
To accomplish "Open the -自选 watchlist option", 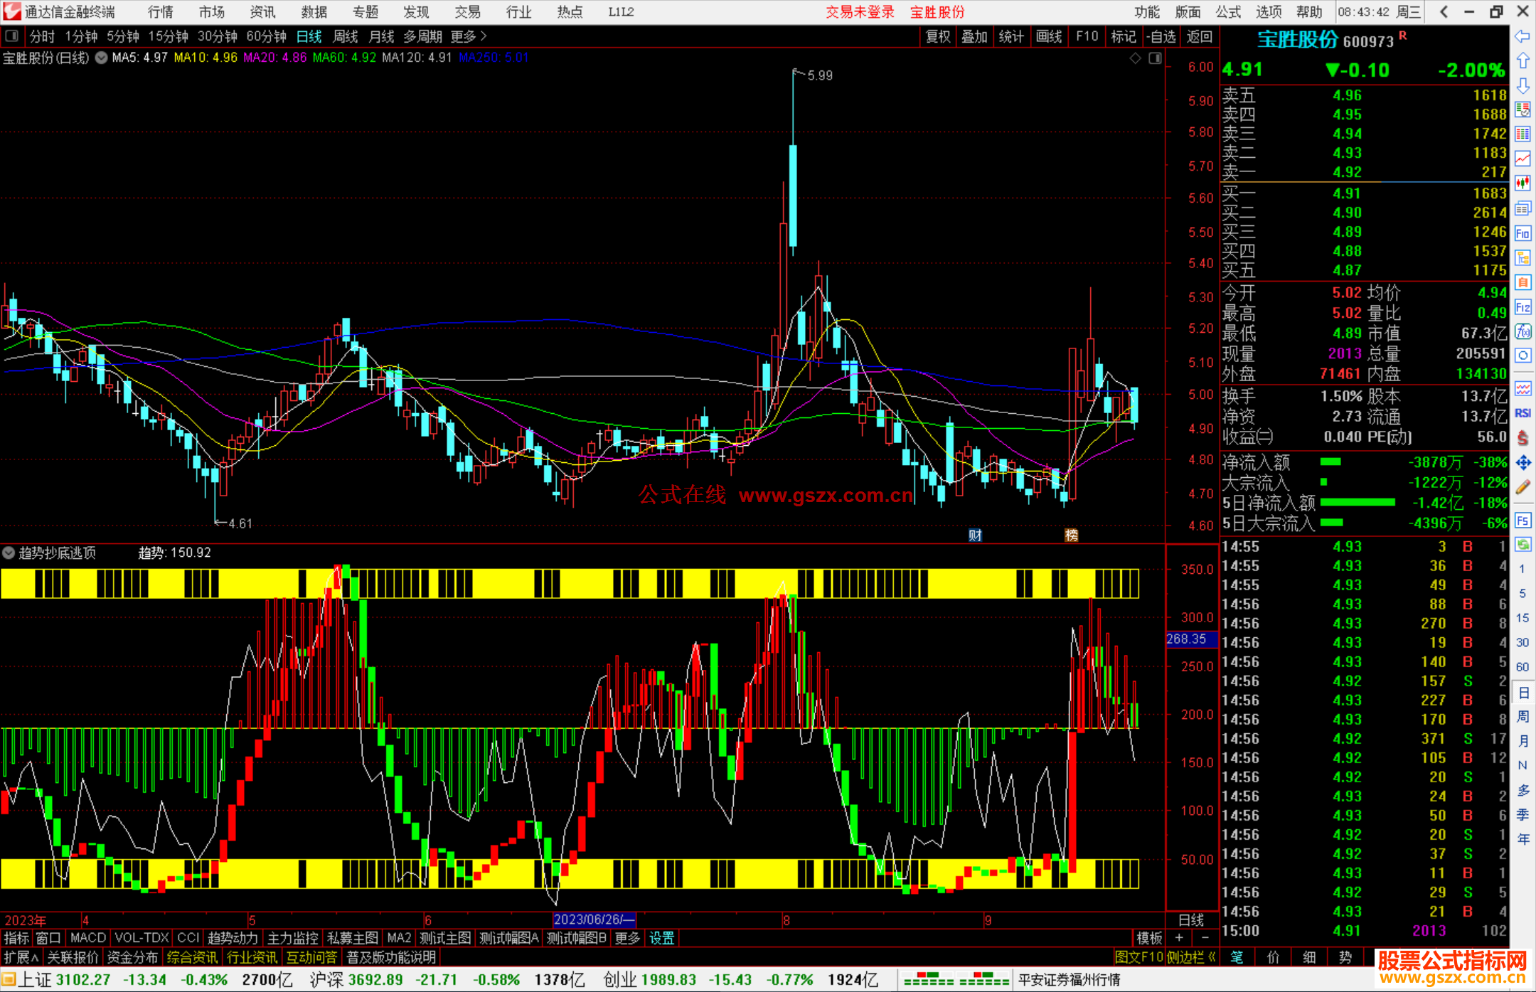I will tap(1161, 36).
